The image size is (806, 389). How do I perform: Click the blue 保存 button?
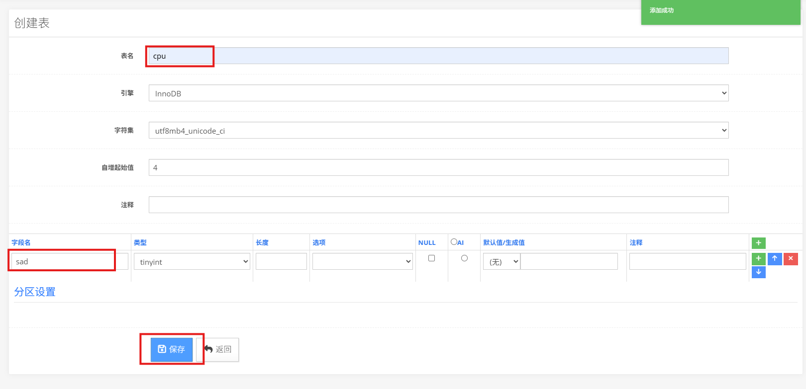pyautogui.click(x=172, y=349)
